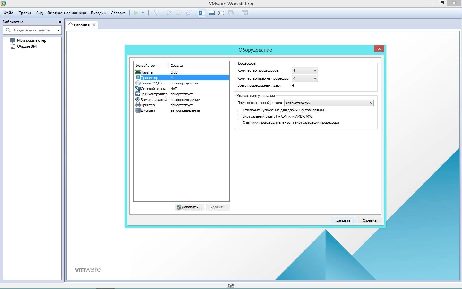462x289 pixels.
Task: Open the 'Правка' menu
Action: tap(25, 13)
